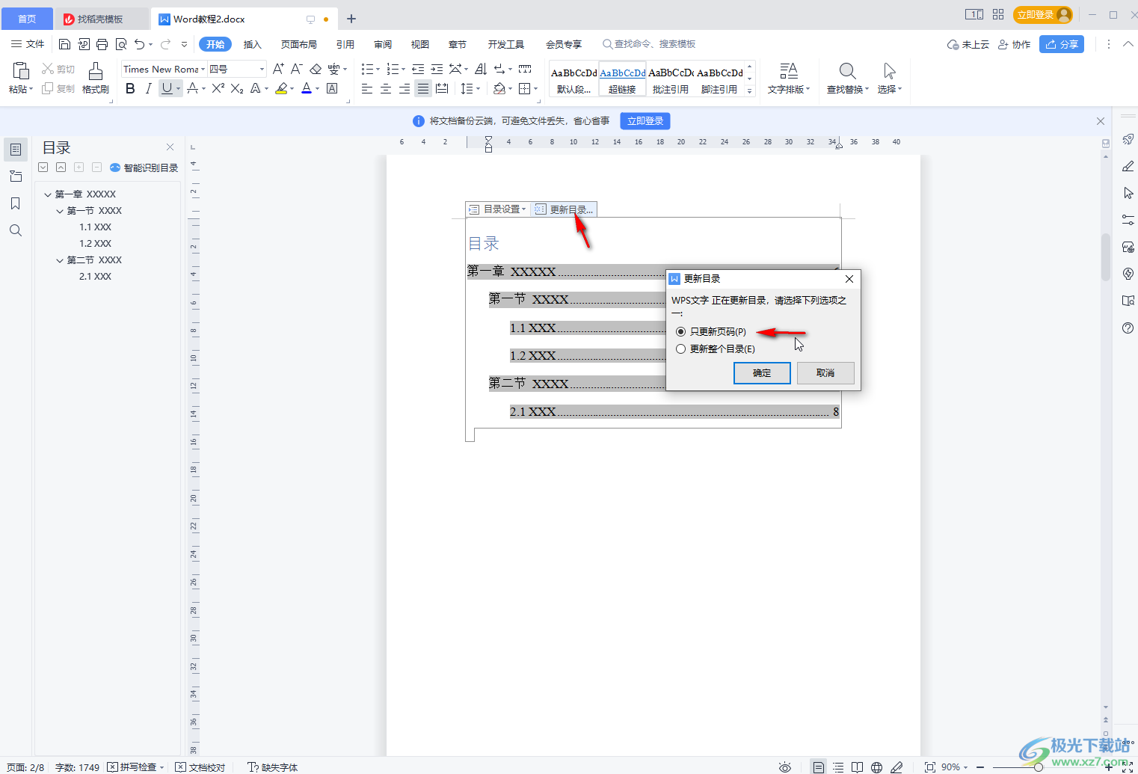Open help icon in right sidebar
1138x774 pixels.
[x=1128, y=328]
